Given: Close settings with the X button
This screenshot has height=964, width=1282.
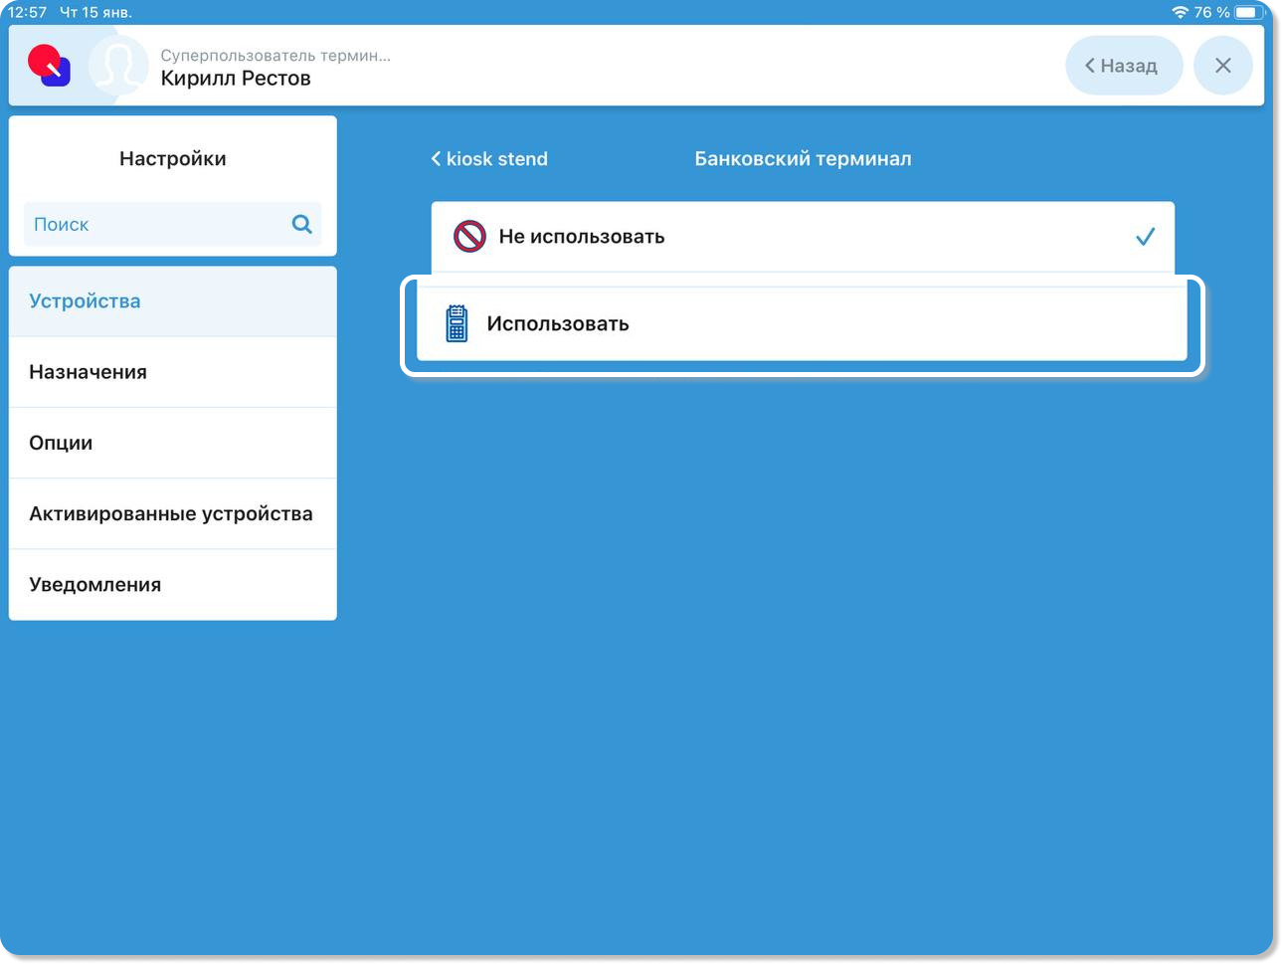Looking at the screenshot, I should (x=1222, y=66).
